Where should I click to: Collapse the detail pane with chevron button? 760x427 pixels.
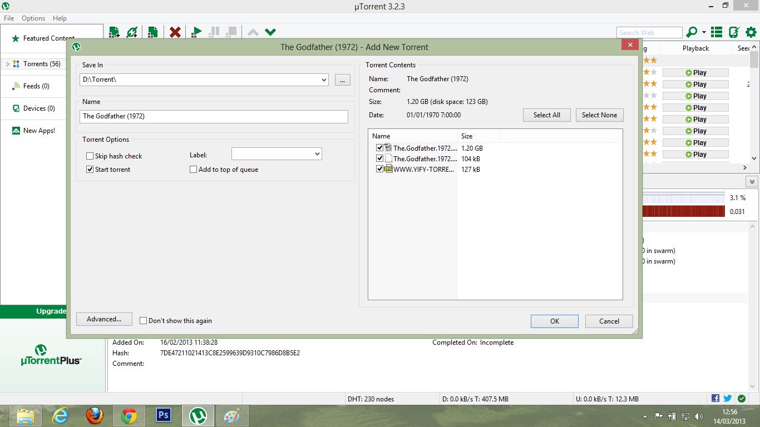point(752,182)
